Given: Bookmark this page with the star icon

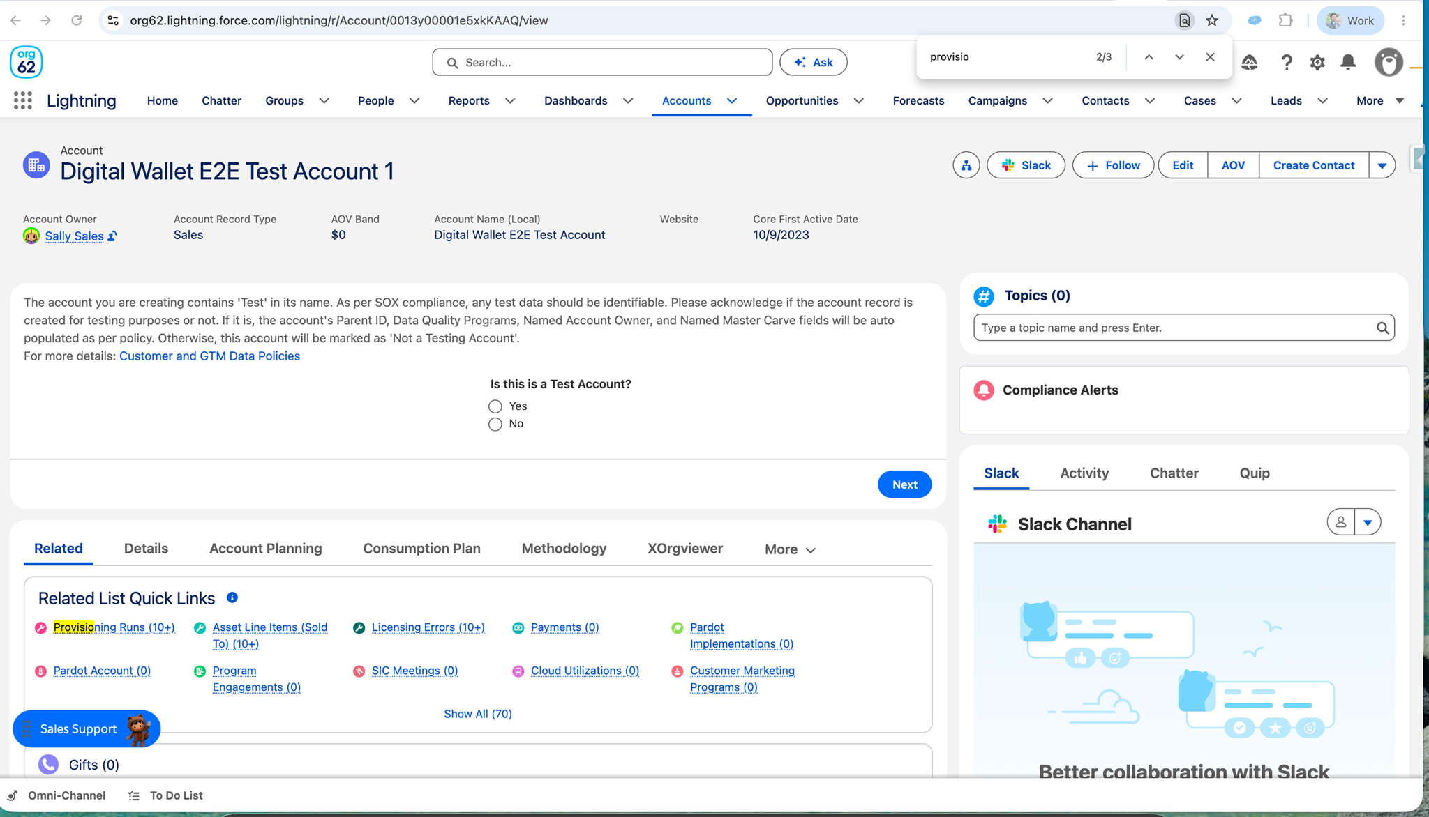Looking at the screenshot, I should [1212, 20].
